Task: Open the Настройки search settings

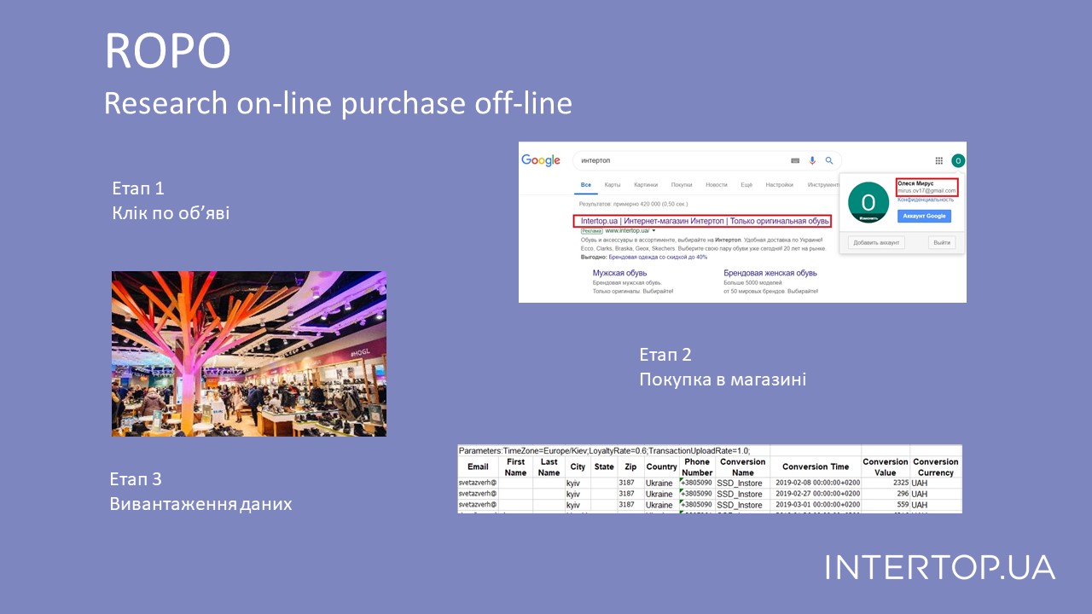Action: pos(779,185)
